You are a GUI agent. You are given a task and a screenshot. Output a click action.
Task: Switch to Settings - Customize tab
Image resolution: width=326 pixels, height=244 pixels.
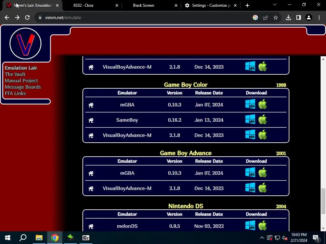pos(211,5)
